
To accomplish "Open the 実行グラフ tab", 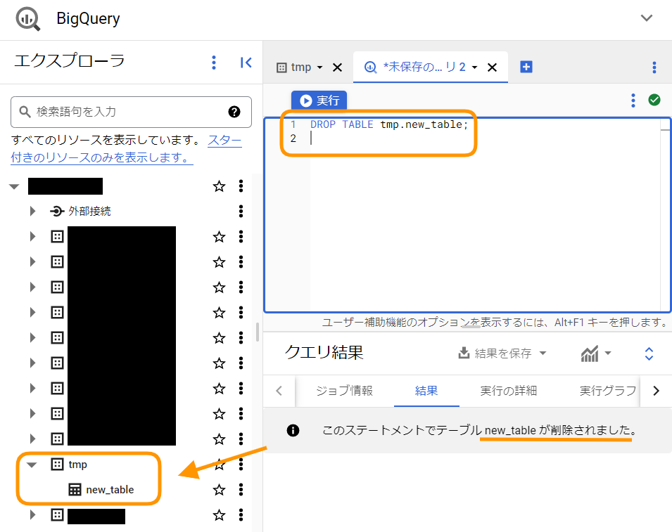I will point(608,391).
